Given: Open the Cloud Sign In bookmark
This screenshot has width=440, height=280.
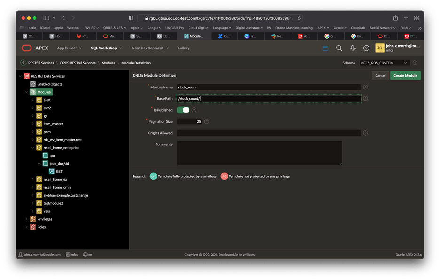Looking at the screenshot, I should (198, 28).
